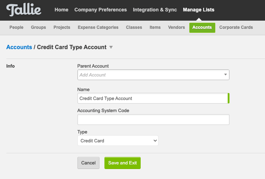Switch to the People tab

[16, 27]
